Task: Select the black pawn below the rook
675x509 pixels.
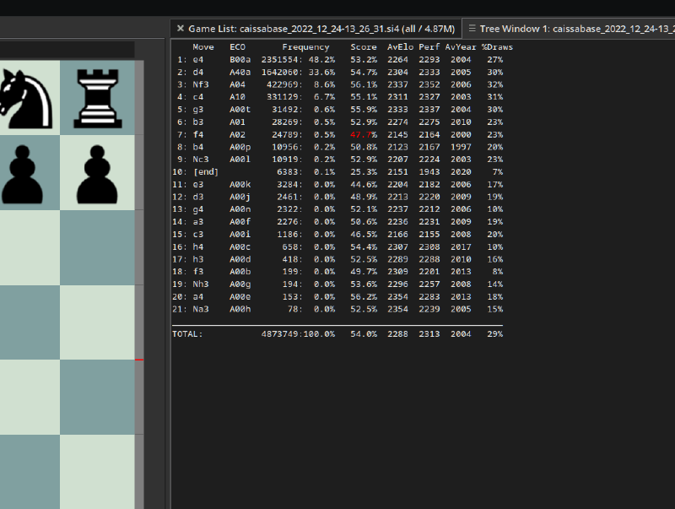Action: [97, 171]
